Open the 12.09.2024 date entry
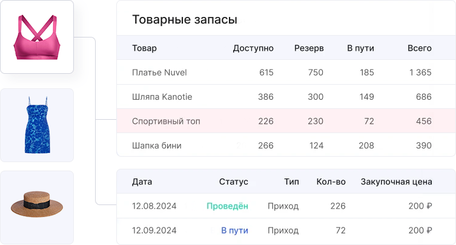456x245 pixels. tap(154, 230)
